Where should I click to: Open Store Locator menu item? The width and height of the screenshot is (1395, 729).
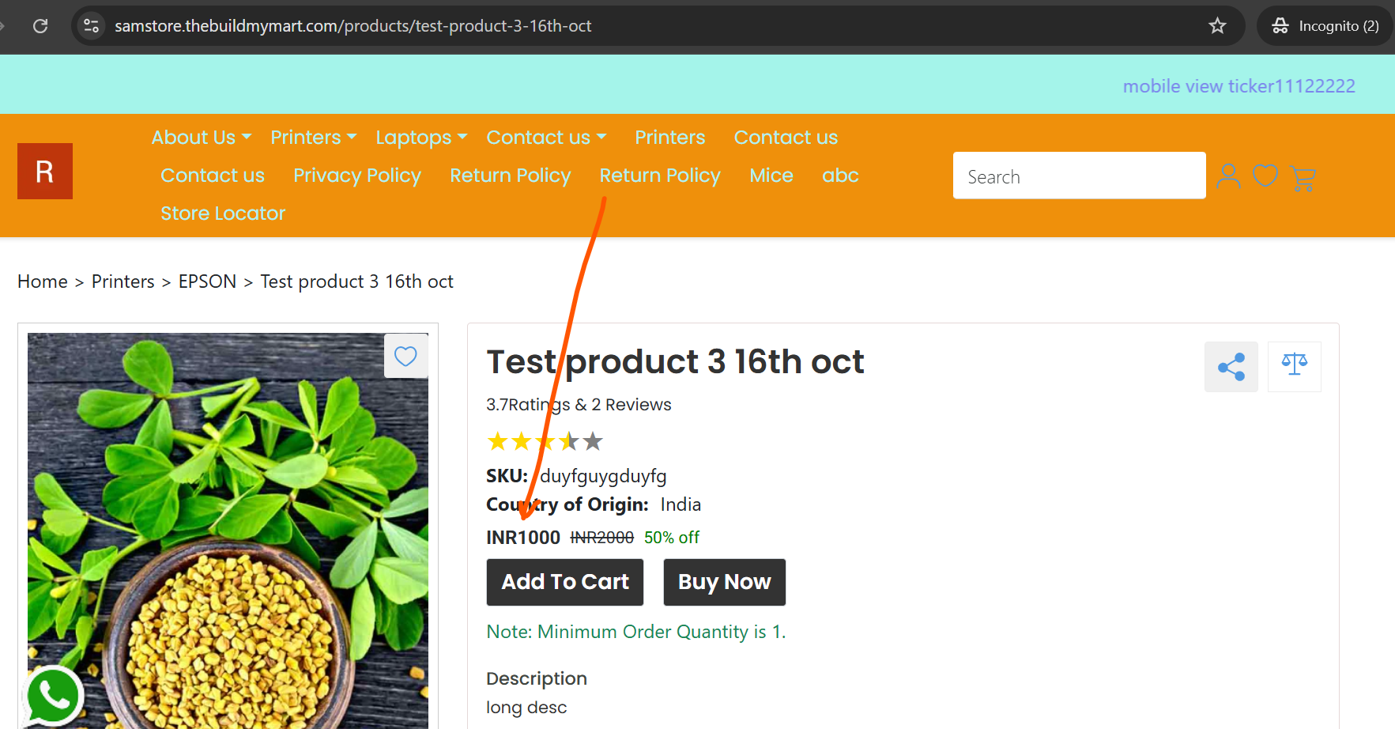click(223, 213)
